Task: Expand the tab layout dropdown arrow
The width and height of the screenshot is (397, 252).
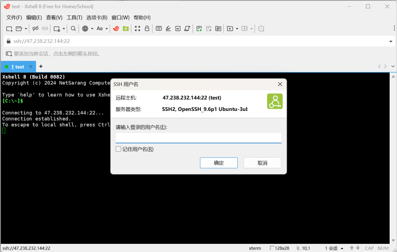Action: 251,29
